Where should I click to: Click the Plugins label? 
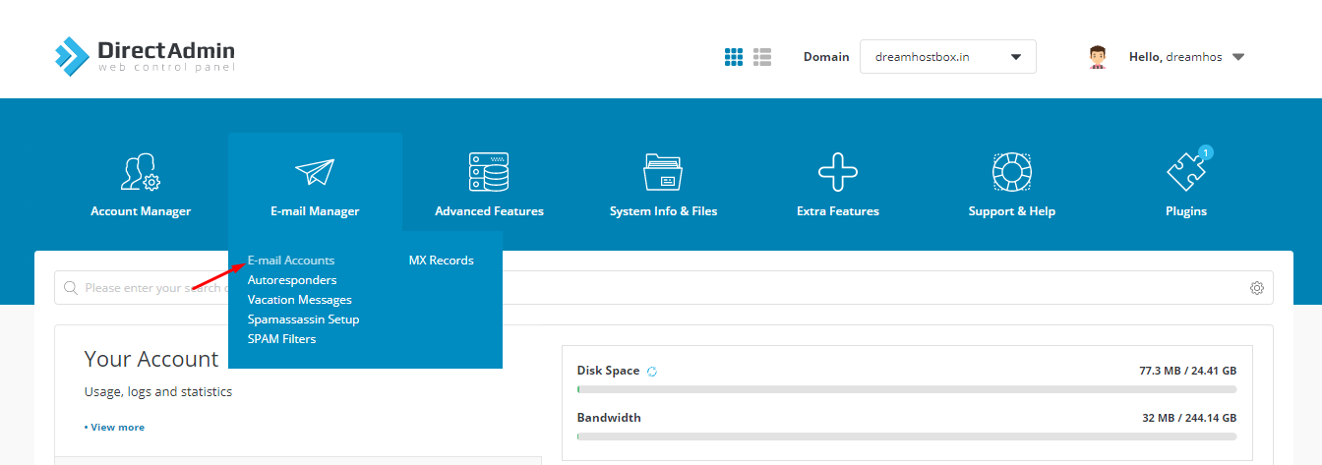click(1186, 211)
